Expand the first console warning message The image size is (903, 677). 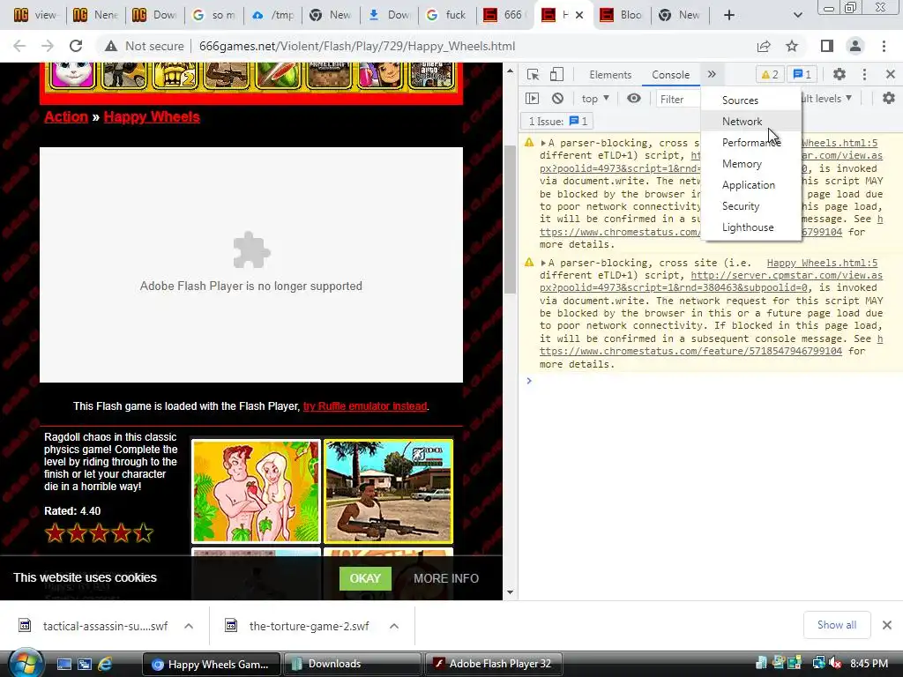pyautogui.click(x=543, y=143)
